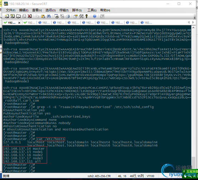Click the Print Selection icon
The width and height of the screenshot is (198, 180).
point(62,16)
